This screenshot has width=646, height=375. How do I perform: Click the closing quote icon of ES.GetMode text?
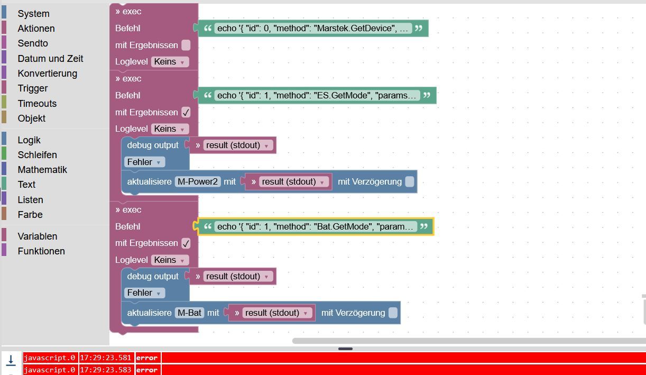pyautogui.click(x=427, y=95)
